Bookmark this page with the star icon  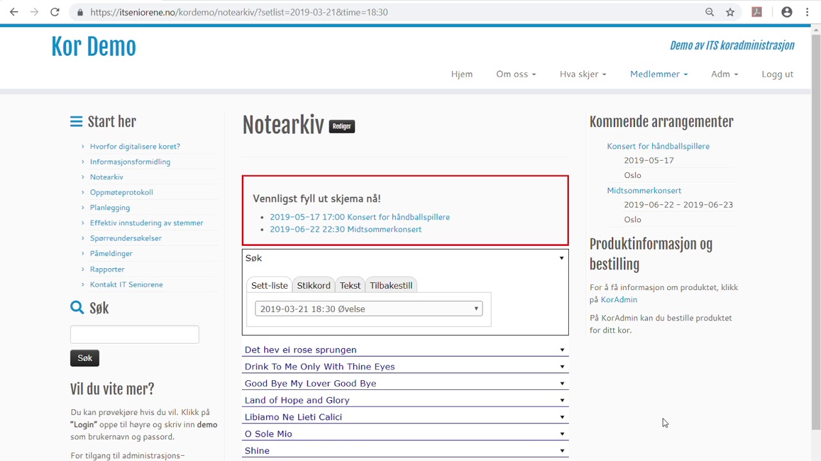pos(730,12)
